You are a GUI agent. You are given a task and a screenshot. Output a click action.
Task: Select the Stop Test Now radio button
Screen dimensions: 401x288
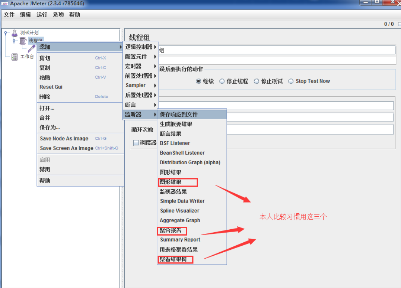coord(291,81)
